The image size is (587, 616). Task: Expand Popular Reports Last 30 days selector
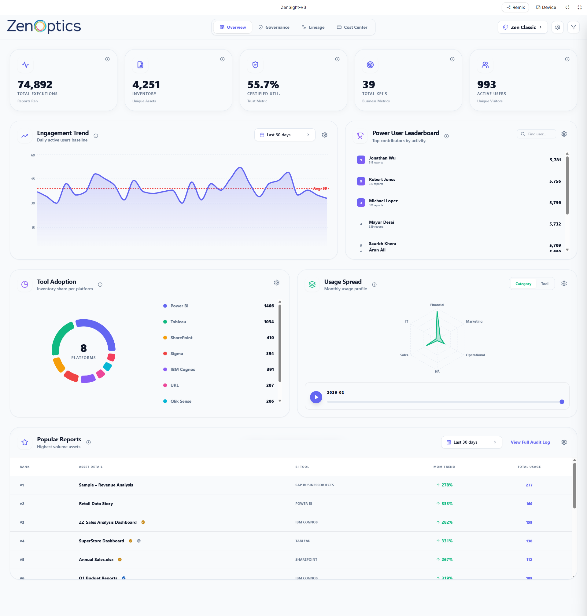coord(471,442)
